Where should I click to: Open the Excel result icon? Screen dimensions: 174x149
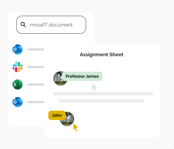(x=18, y=85)
